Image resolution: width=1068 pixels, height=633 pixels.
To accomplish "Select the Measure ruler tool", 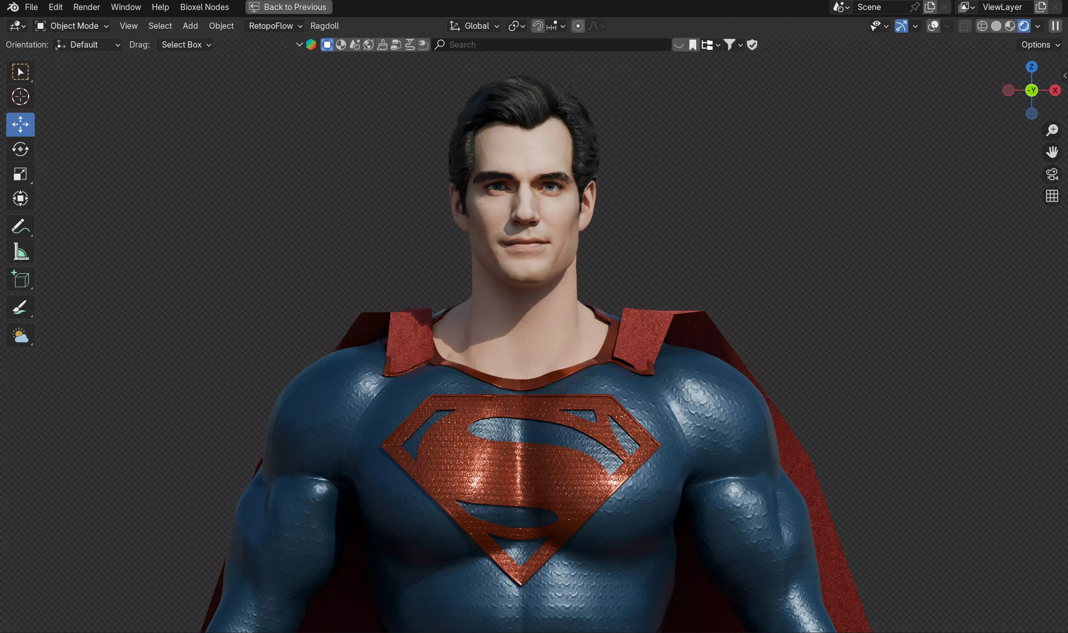I will coord(20,252).
